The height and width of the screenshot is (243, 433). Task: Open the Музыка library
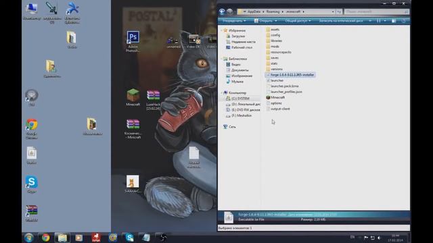(x=237, y=82)
